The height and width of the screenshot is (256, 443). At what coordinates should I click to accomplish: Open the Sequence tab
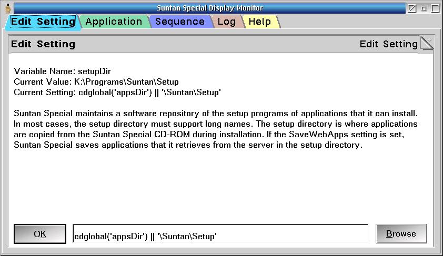180,22
